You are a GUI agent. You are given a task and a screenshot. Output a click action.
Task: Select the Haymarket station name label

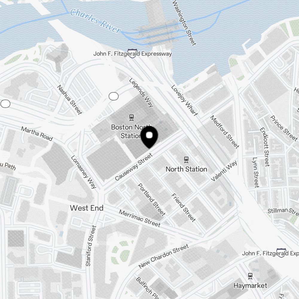pos(250,286)
